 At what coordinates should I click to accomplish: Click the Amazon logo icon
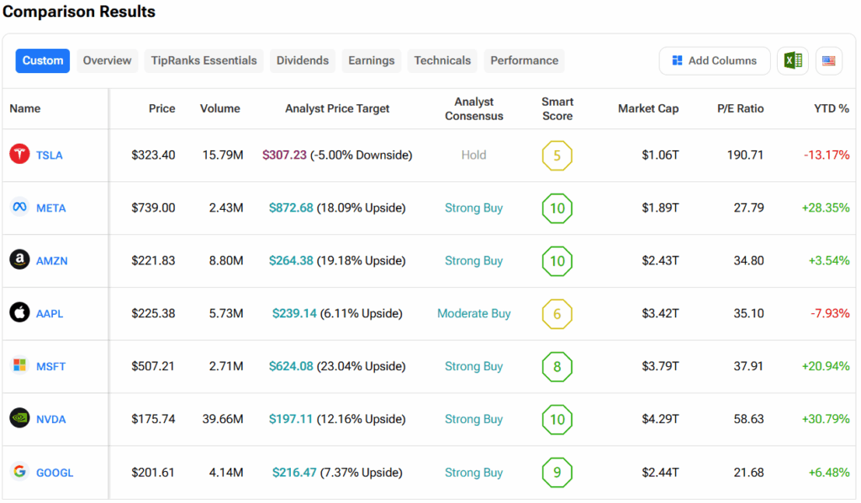point(19,260)
